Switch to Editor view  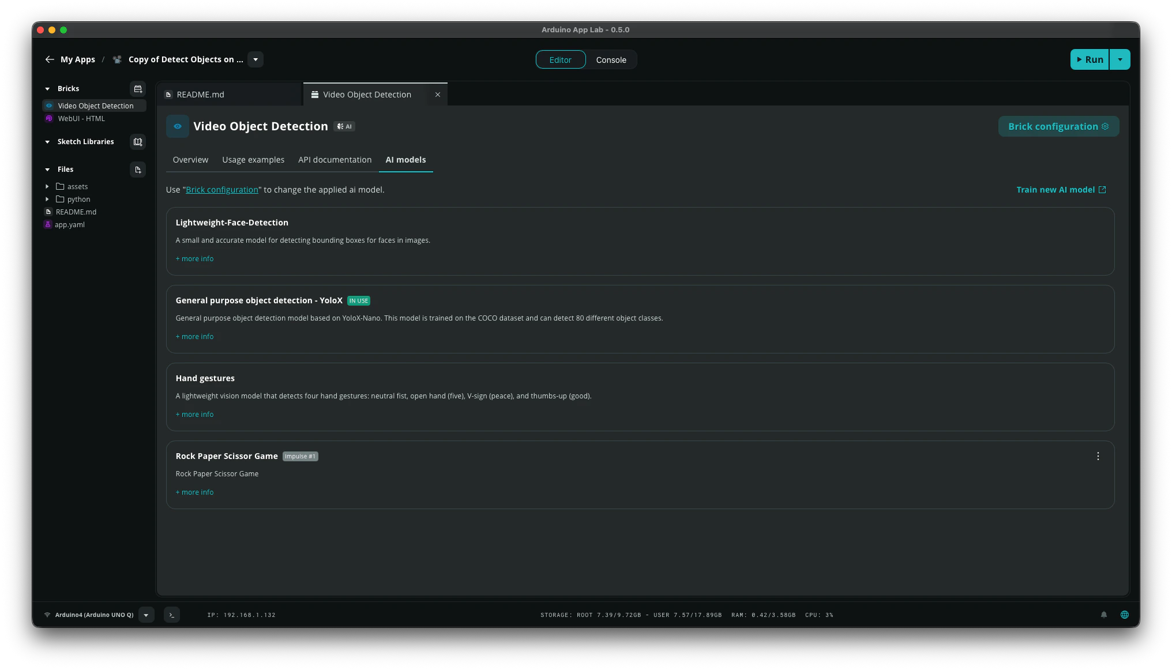pyautogui.click(x=560, y=60)
